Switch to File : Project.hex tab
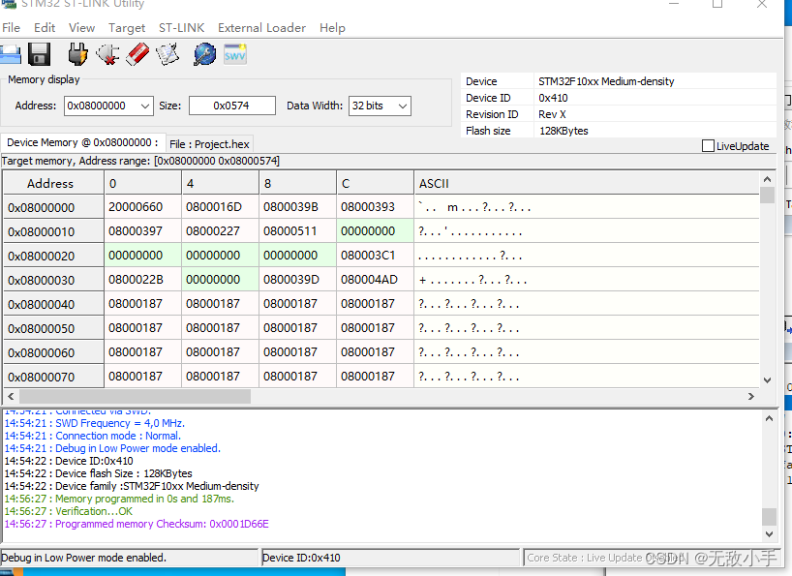The width and height of the screenshot is (792, 576). (x=209, y=144)
